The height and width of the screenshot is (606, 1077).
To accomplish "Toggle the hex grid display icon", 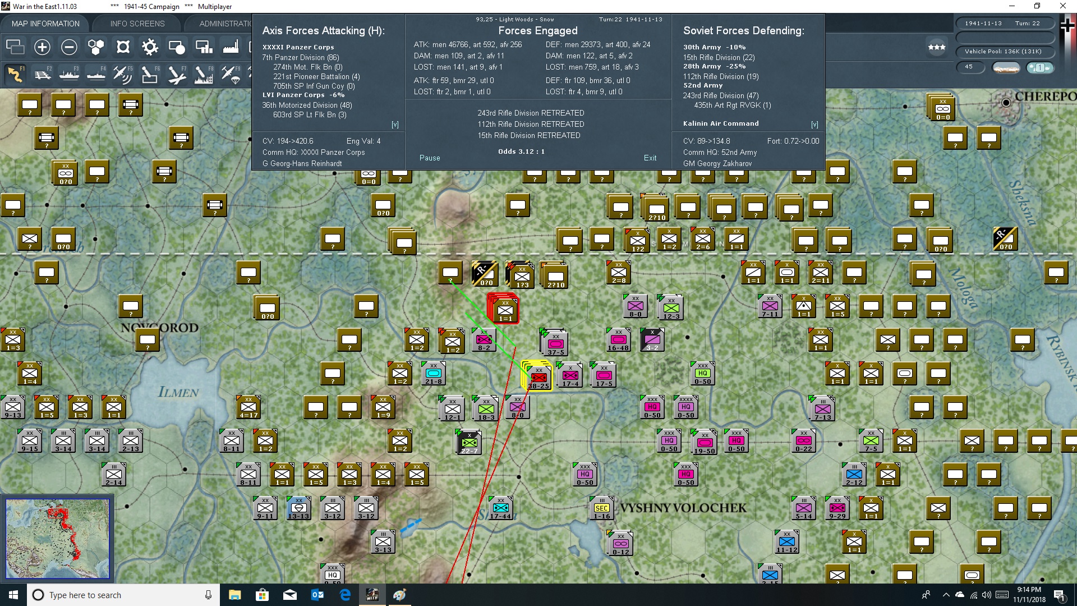I will click(96, 47).
